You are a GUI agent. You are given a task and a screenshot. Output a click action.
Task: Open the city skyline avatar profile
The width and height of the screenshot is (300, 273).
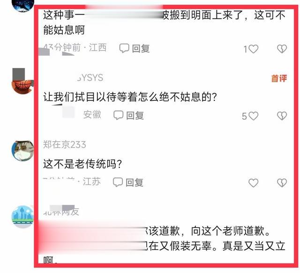22,217
